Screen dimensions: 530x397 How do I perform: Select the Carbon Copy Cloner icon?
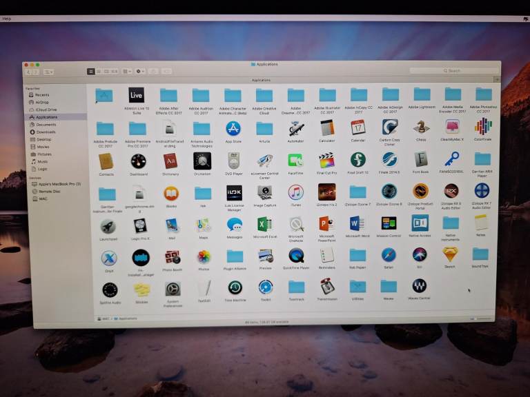[x=390, y=128]
